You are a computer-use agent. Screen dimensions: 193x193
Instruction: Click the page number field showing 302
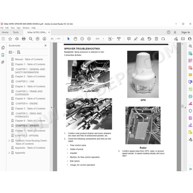click(52, 39)
